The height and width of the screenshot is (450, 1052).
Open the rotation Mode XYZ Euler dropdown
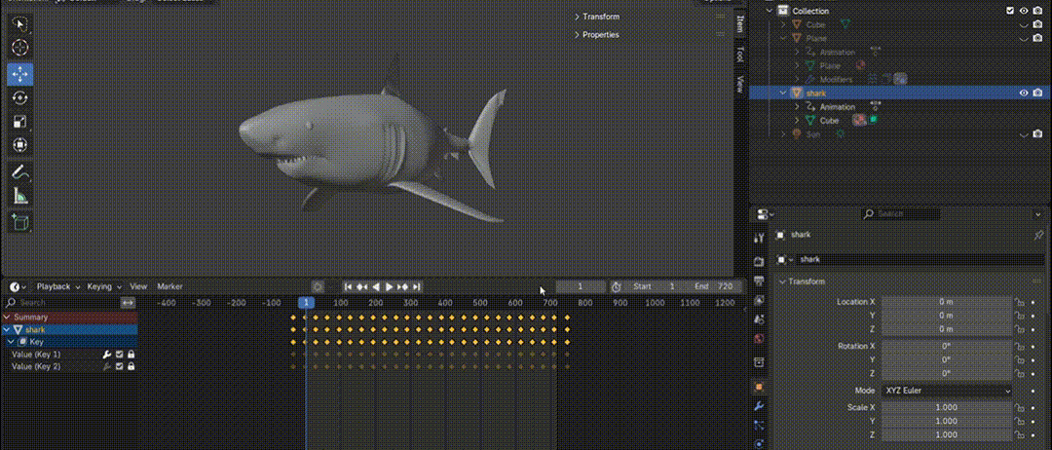[x=947, y=391]
